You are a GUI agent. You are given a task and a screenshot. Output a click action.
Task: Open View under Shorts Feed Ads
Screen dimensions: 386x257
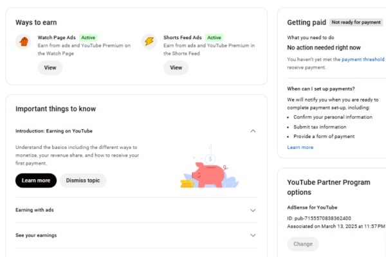pyautogui.click(x=176, y=67)
